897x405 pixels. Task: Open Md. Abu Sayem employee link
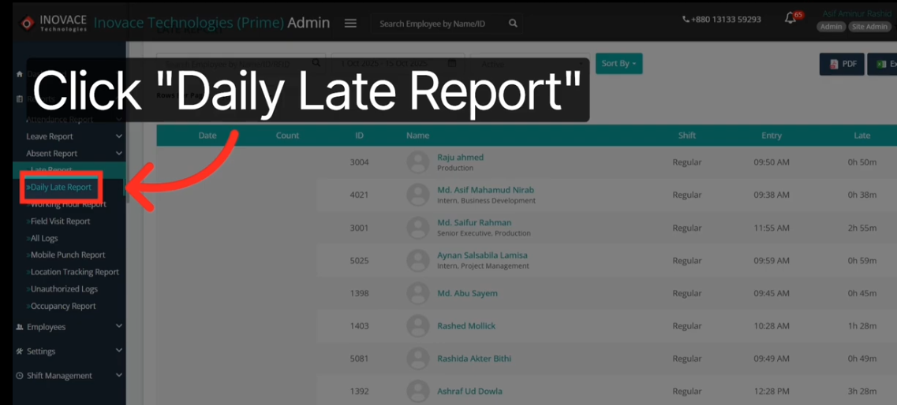(x=467, y=293)
